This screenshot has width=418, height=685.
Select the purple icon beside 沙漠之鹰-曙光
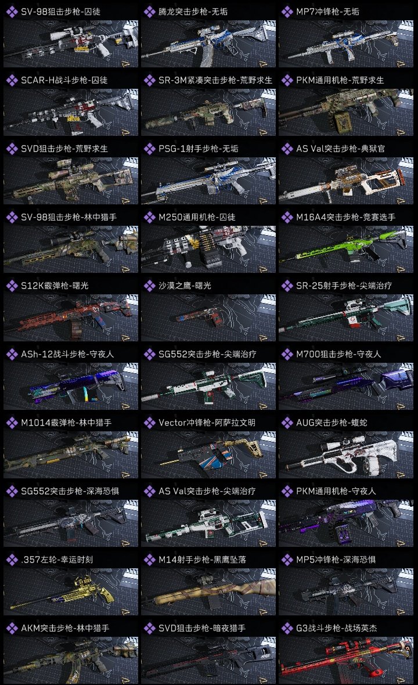(x=149, y=286)
